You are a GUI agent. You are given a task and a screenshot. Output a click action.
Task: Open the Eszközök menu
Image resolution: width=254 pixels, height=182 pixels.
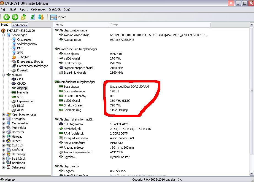[x=55, y=9]
